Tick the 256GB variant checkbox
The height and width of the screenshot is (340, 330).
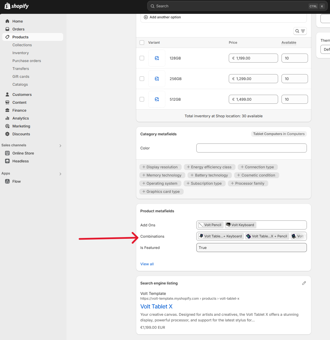142,79
